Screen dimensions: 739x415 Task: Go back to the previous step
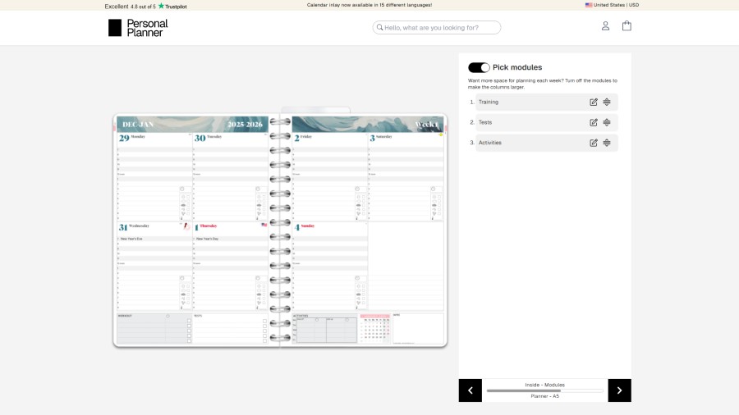[x=470, y=390]
